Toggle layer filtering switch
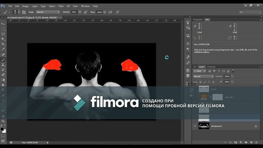The image size is (263, 148). click(233, 71)
